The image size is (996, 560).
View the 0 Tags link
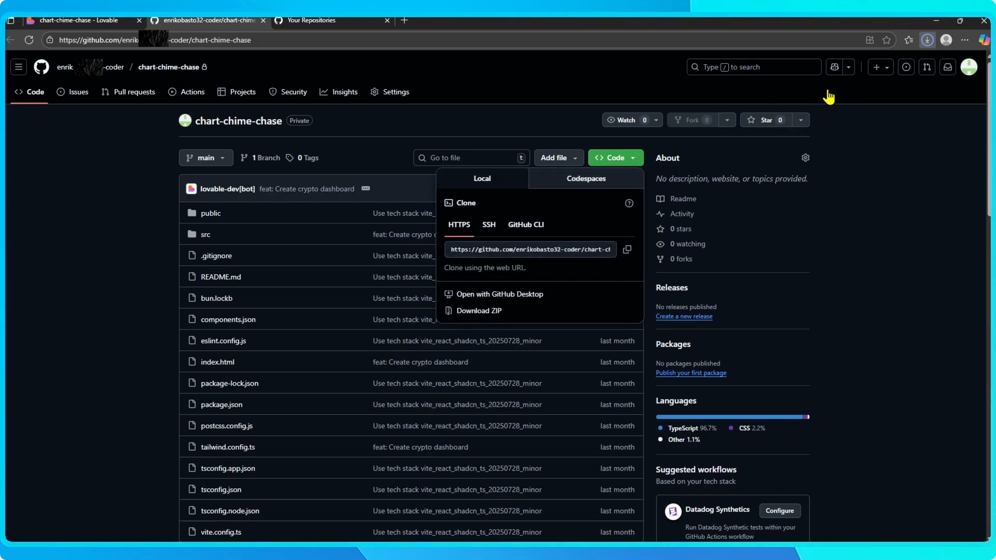[302, 158]
